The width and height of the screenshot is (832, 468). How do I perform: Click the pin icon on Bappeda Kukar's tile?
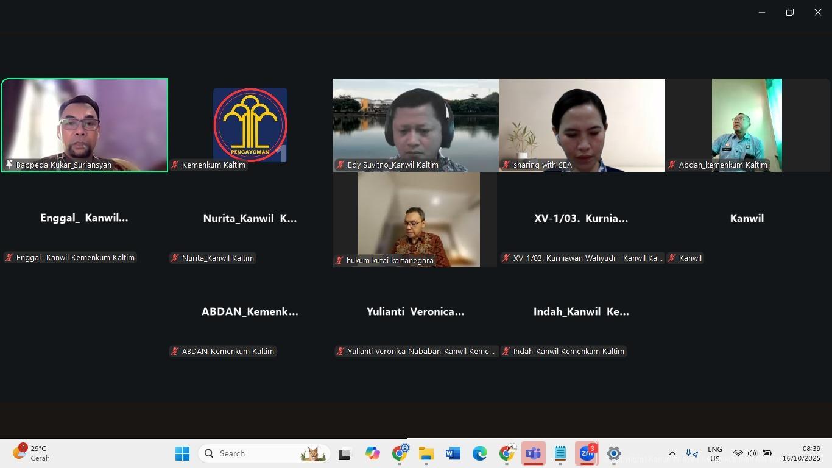9,164
